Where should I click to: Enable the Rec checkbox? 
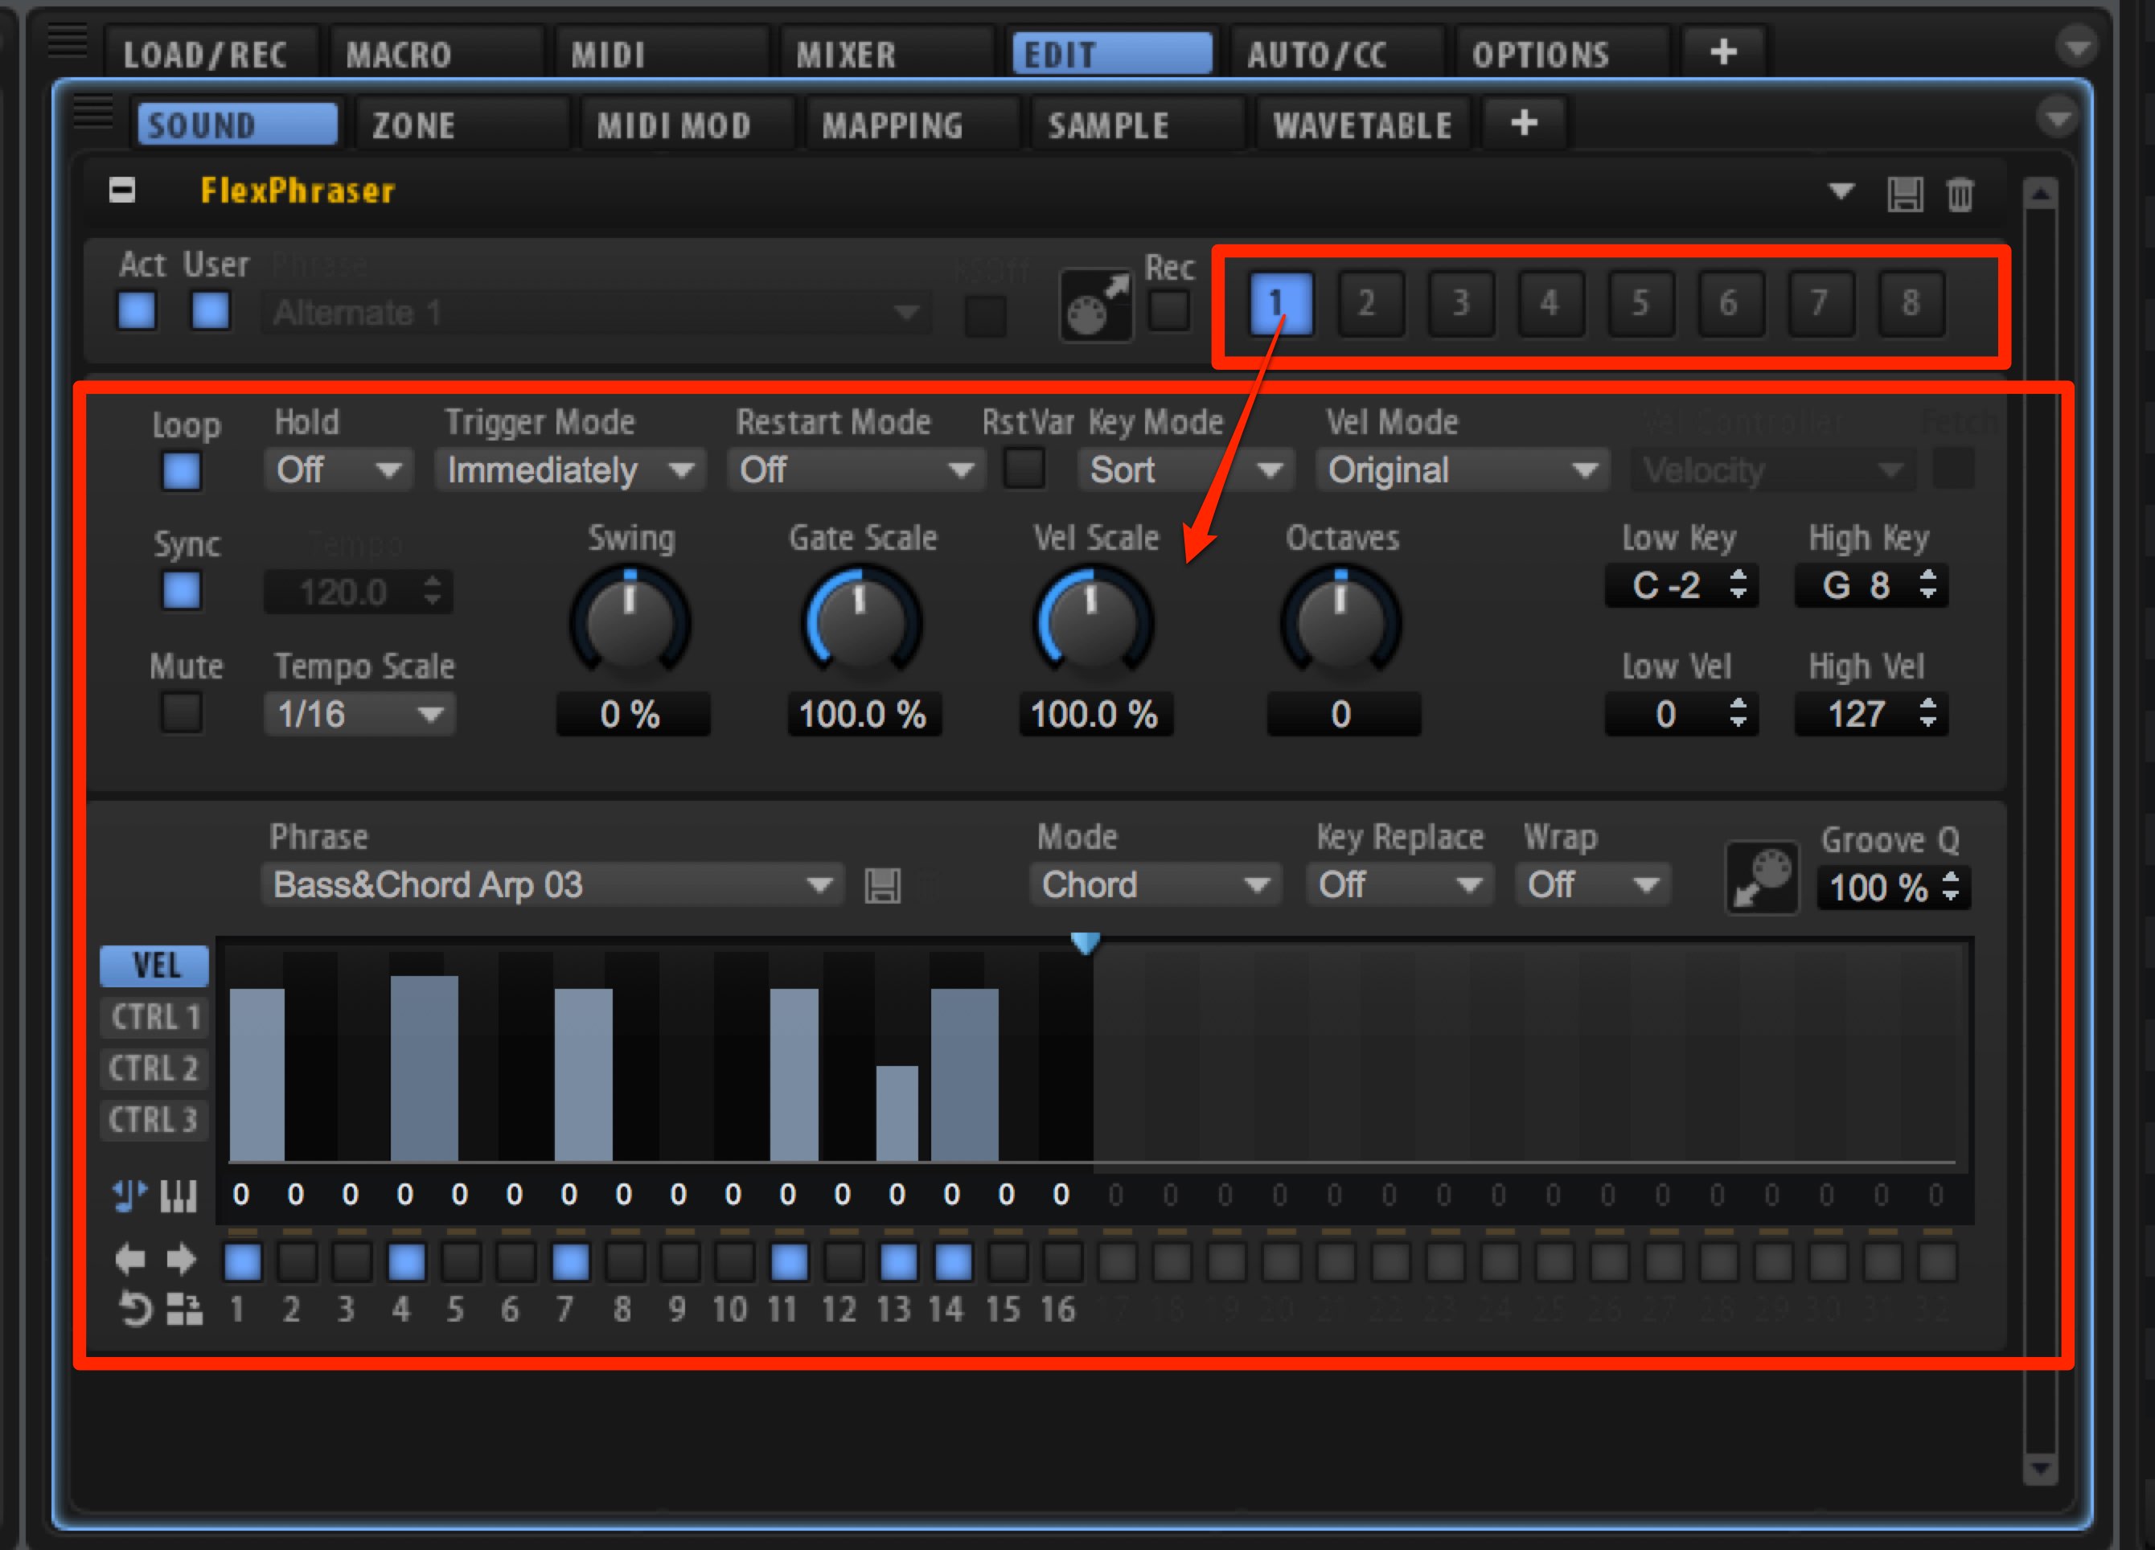1170,310
